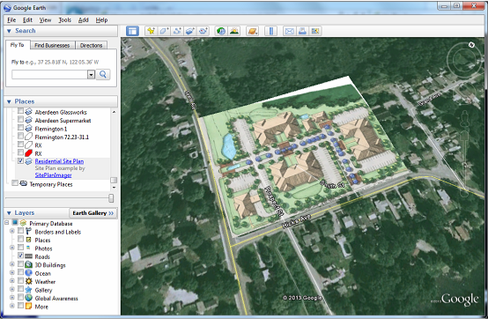Record a tour with the toolbar icon
This screenshot has height=319, width=488.
coord(203,31)
